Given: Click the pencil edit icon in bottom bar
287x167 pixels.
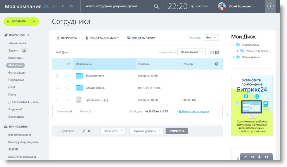Looking at the screenshot, I should tap(84, 131).
